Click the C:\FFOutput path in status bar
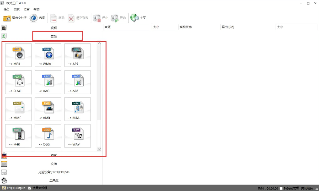The height and width of the screenshot is (191, 319). [x=16, y=188]
